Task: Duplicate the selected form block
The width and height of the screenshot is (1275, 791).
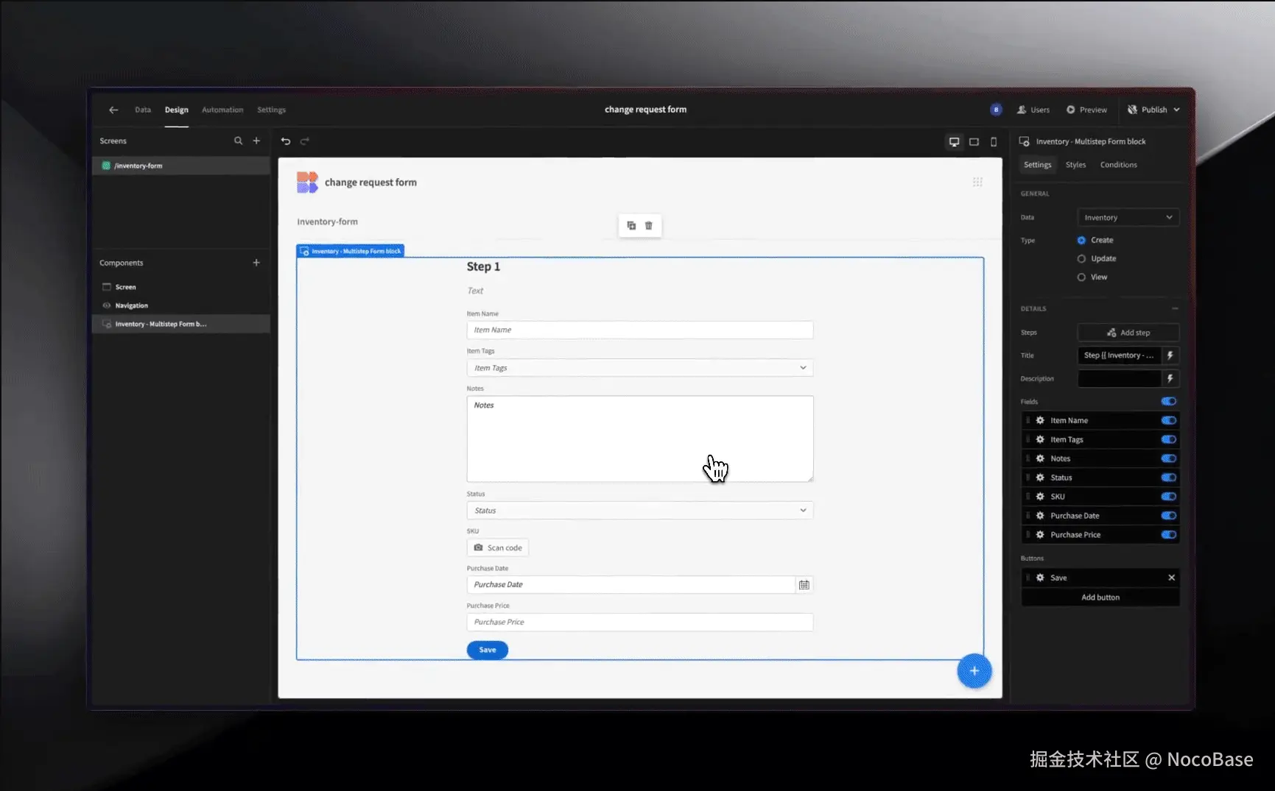Action: 631,225
